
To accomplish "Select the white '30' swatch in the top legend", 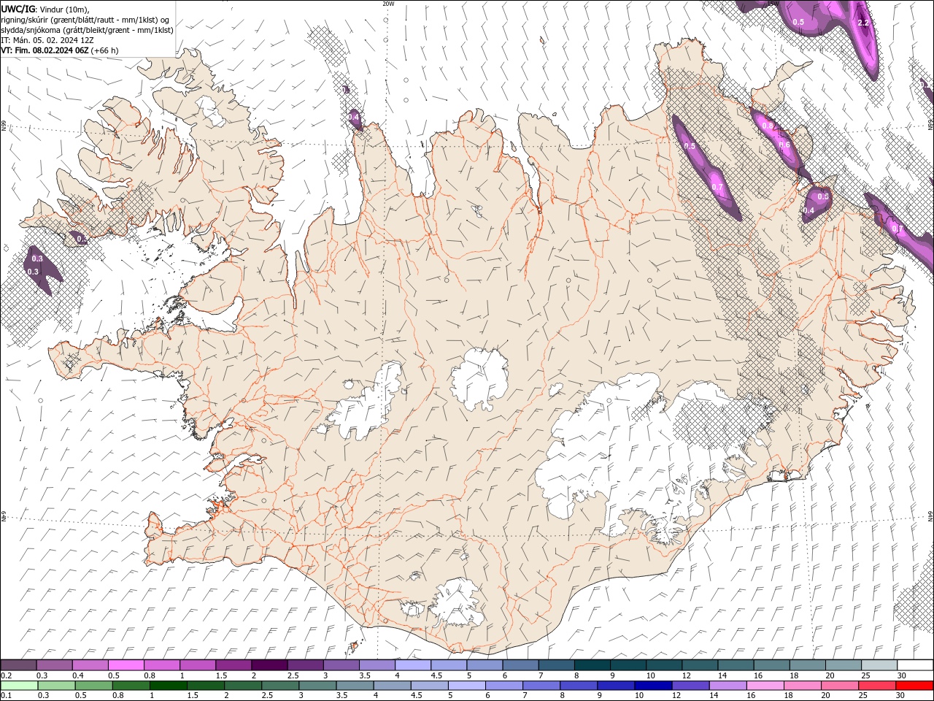I will (915, 665).
